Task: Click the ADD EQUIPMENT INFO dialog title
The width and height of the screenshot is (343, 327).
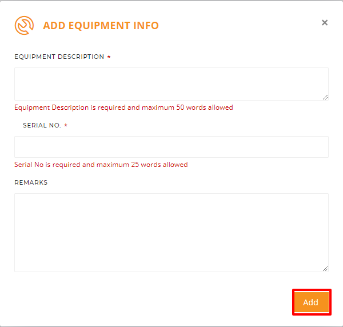Action: [101, 25]
